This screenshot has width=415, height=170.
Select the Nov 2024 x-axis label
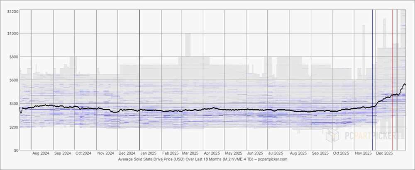point(105,153)
